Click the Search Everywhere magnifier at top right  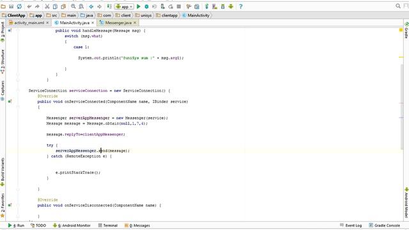pos(397,6)
